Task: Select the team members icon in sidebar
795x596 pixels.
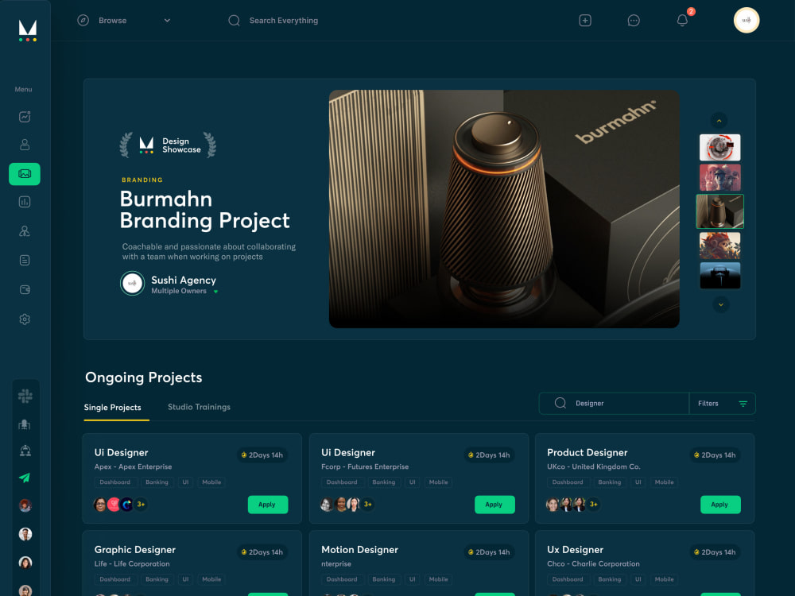Action: click(25, 230)
